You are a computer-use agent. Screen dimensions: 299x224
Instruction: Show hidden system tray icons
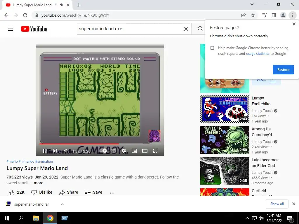click(247, 218)
